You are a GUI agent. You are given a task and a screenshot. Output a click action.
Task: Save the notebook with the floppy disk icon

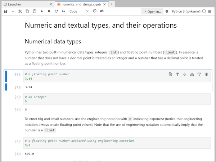6,11
